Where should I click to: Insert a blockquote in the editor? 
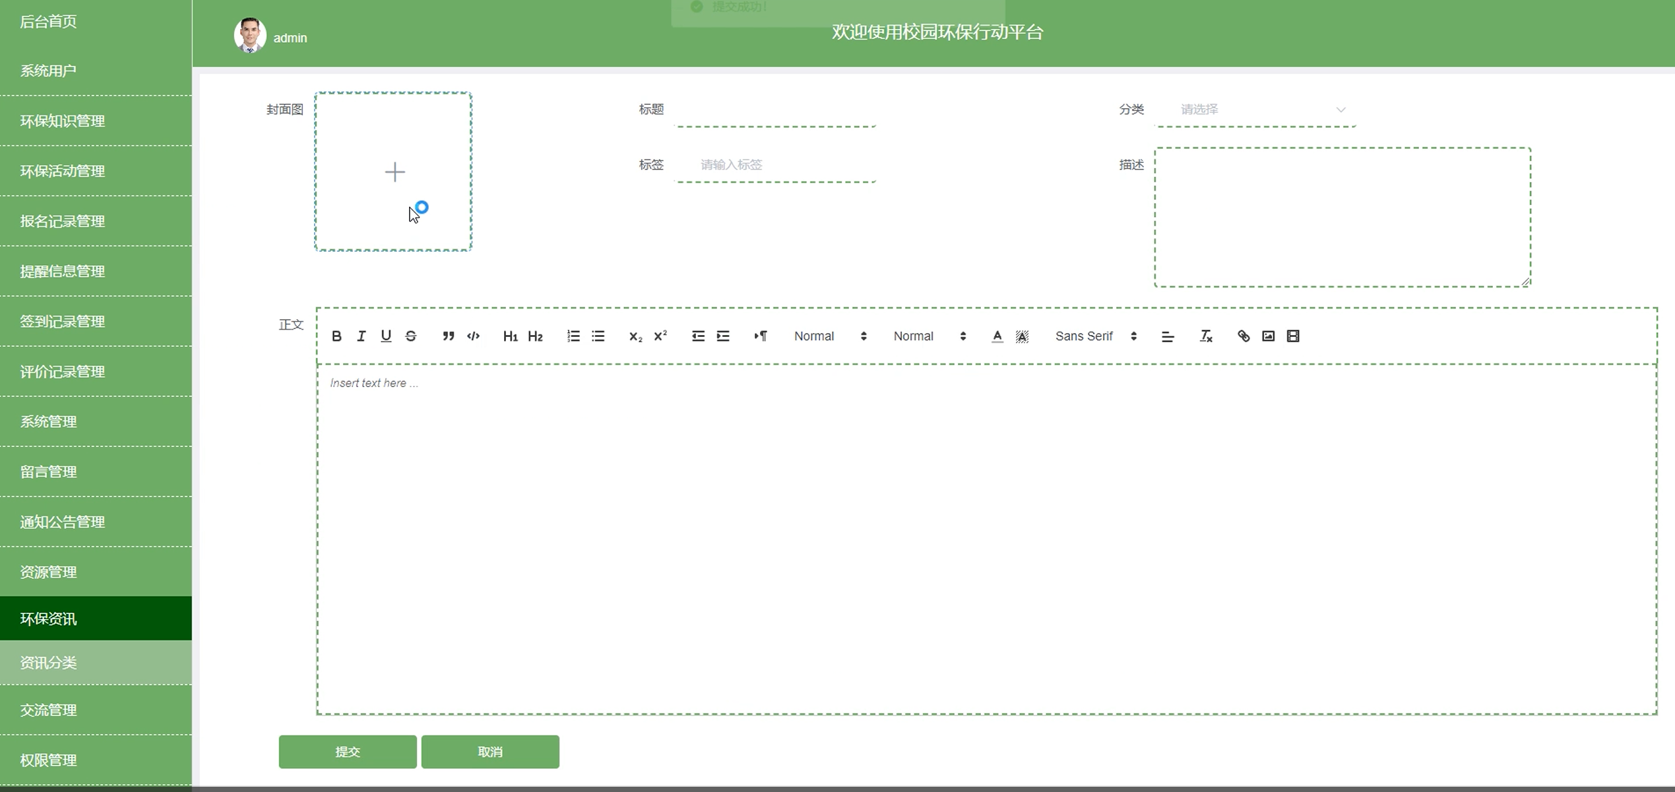point(449,336)
